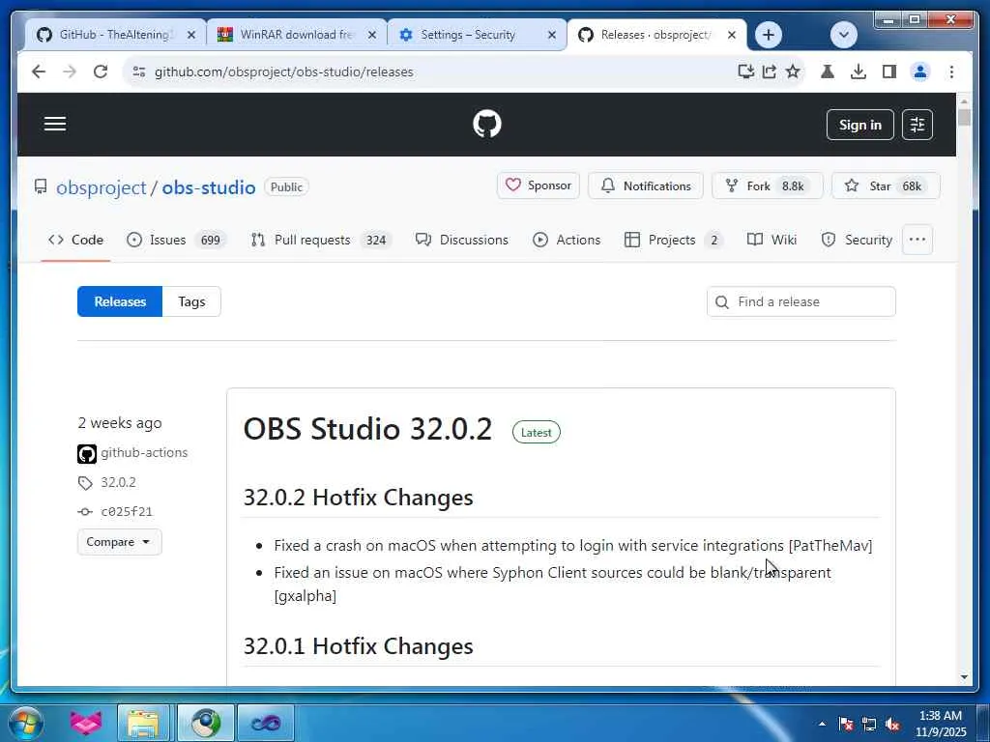Open the obs-studio repository link
Image resolution: width=990 pixels, height=742 pixels.
tap(209, 187)
